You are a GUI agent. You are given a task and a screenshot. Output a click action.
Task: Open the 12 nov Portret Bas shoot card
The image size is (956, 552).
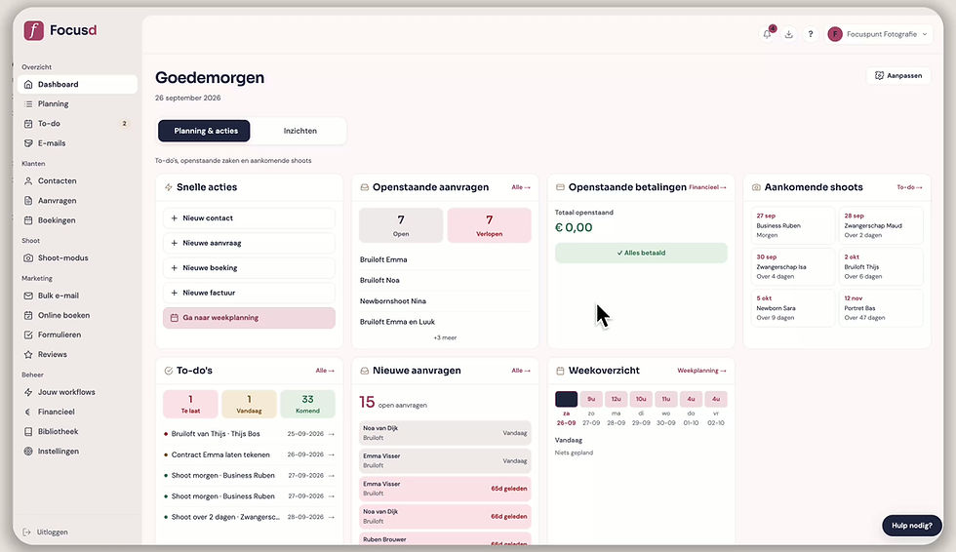880,307
